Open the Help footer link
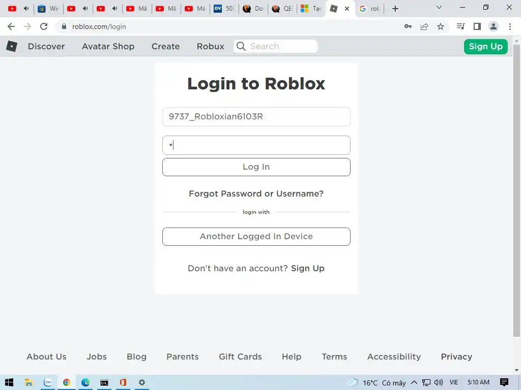This screenshot has height=390, width=521. tap(292, 356)
